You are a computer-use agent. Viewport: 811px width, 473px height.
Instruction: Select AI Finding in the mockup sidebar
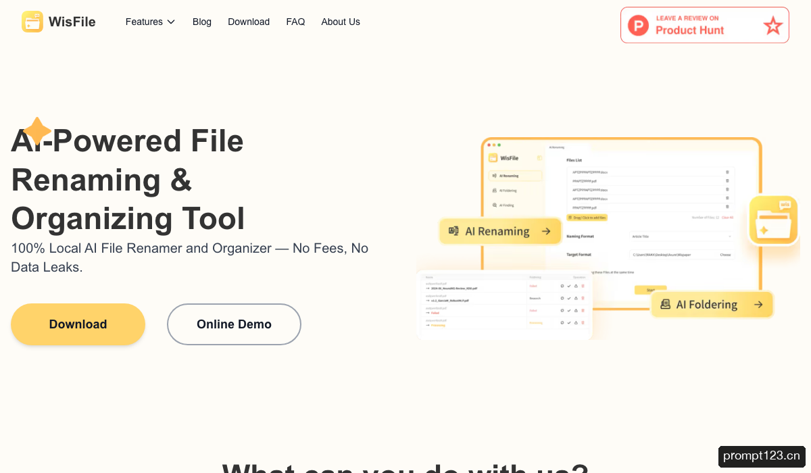click(x=503, y=205)
